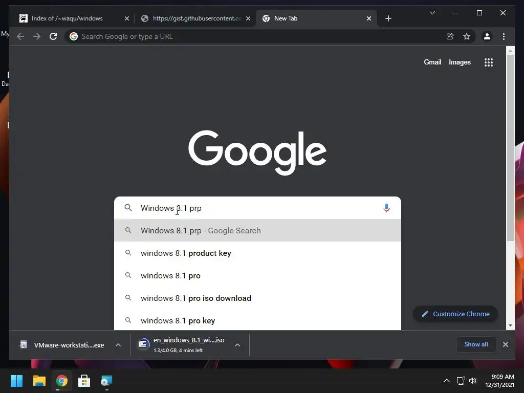524x393 pixels.
Task: Click the page scrollbar thumb
Action: 510,148
